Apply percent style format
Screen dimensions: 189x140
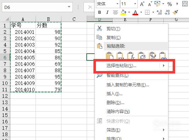tap(169, 4)
